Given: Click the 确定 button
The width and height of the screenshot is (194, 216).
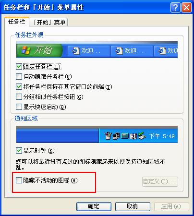Looking at the screenshot, I should point(94,206).
